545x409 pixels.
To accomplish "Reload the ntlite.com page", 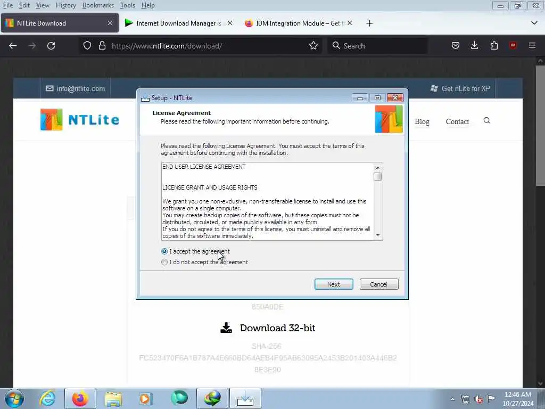I will 51,46.
